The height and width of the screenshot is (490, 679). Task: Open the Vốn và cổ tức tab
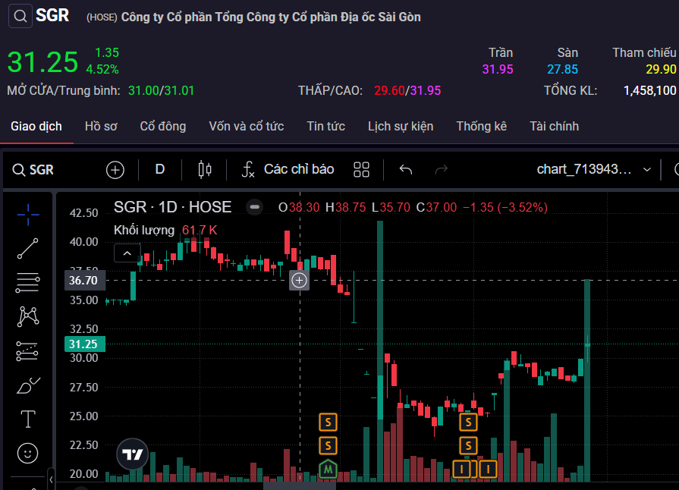[246, 127]
